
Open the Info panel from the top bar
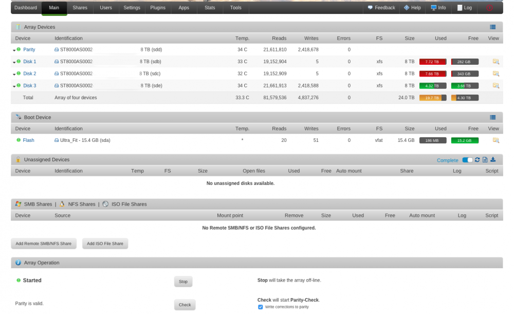pos(438,8)
